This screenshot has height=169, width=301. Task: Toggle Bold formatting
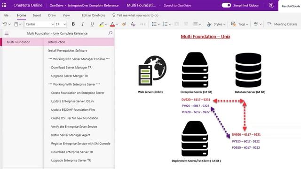pyautogui.click(x=73, y=24)
